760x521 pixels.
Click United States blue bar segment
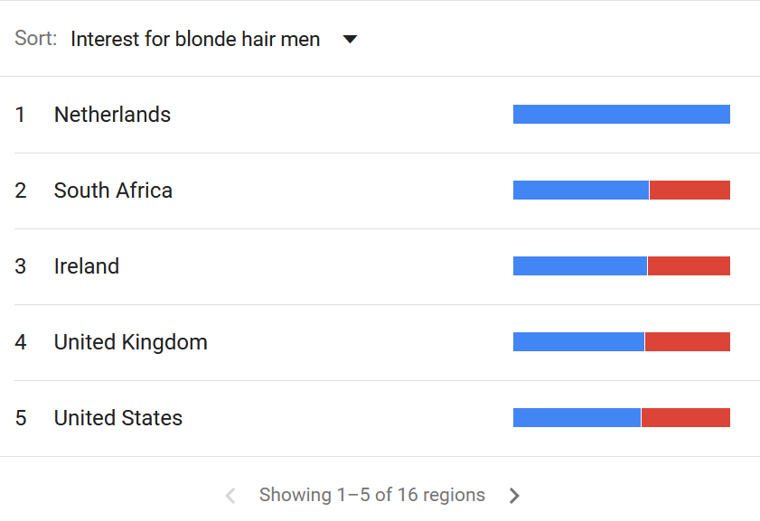(x=577, y=417)
